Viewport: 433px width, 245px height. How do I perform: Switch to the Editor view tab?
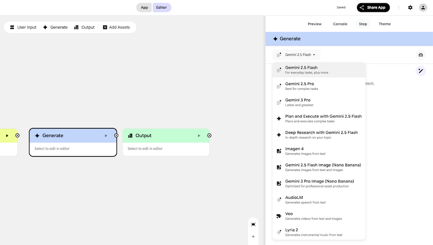click(x=162, y=7)
